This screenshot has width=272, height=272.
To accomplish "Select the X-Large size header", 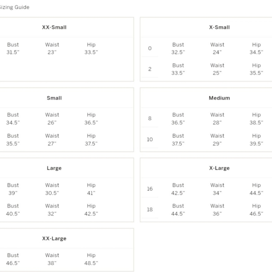I will coord(220,168).
